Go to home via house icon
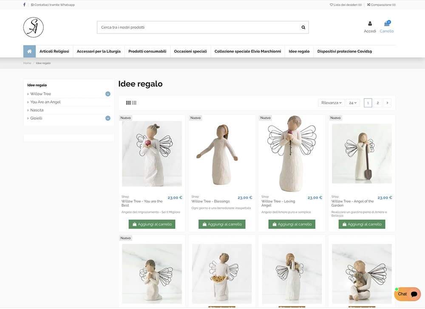 [29, 51]
